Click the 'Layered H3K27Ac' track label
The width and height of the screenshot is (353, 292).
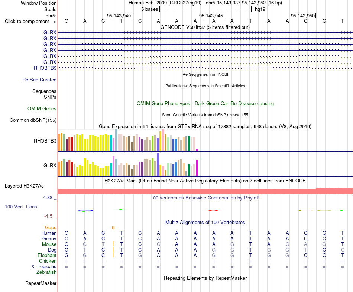click(x=24, y=186)
